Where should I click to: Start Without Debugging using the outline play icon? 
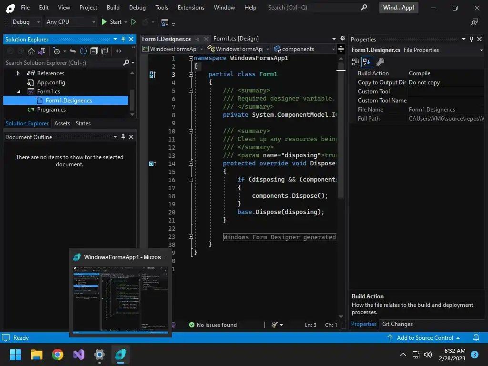[134, 22]
